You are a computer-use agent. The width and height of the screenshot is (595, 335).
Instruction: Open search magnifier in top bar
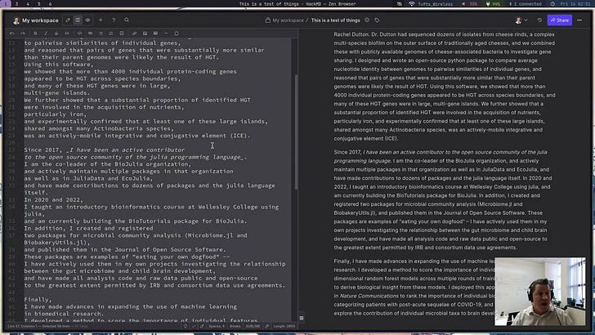point(127,20)
